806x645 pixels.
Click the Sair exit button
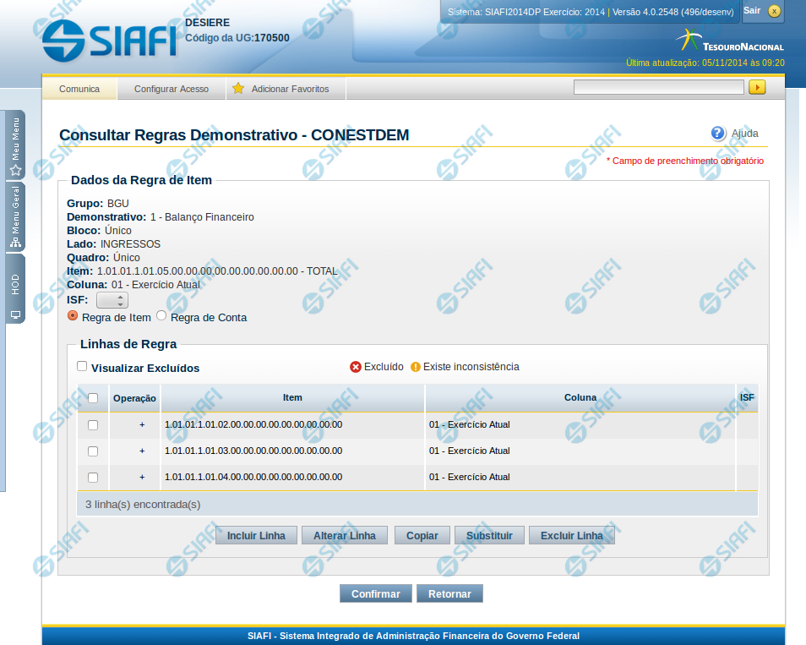(762, 11)
